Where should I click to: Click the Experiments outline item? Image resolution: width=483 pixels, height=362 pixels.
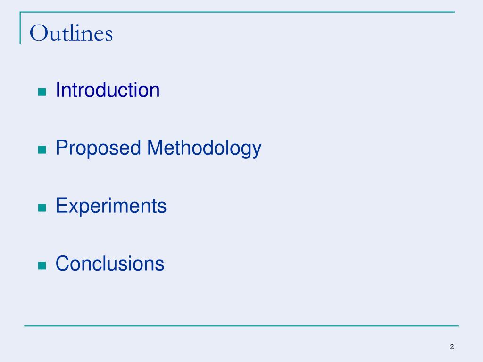(x=111, y=206)
